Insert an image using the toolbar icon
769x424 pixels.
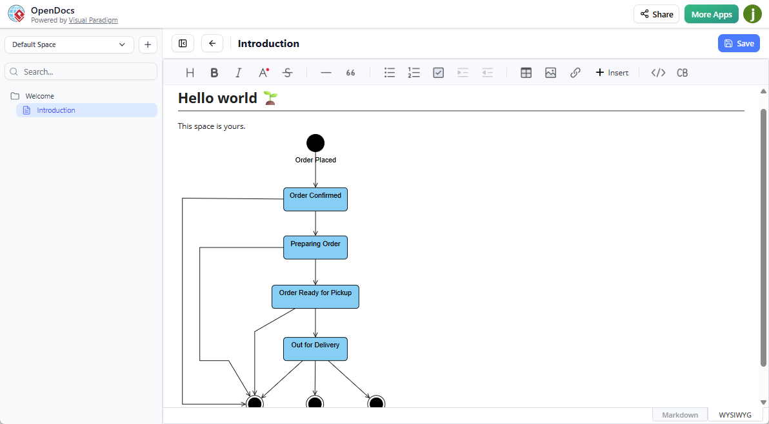pyautogui.click(x=550, y=72)
